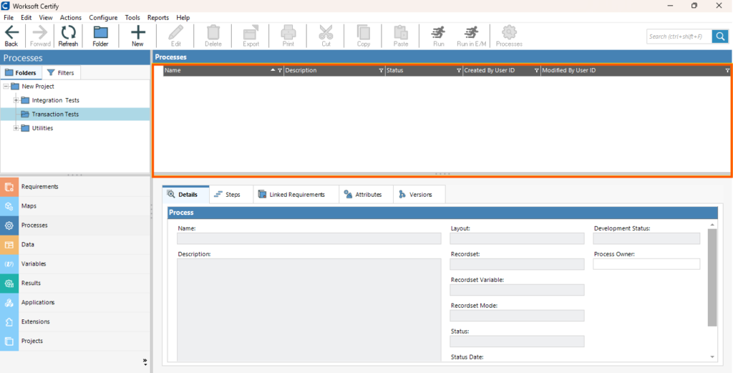The width and height of the screenshot is (733, 373).
Task: Open Data in the navigation pane
Action: (74, 244)
